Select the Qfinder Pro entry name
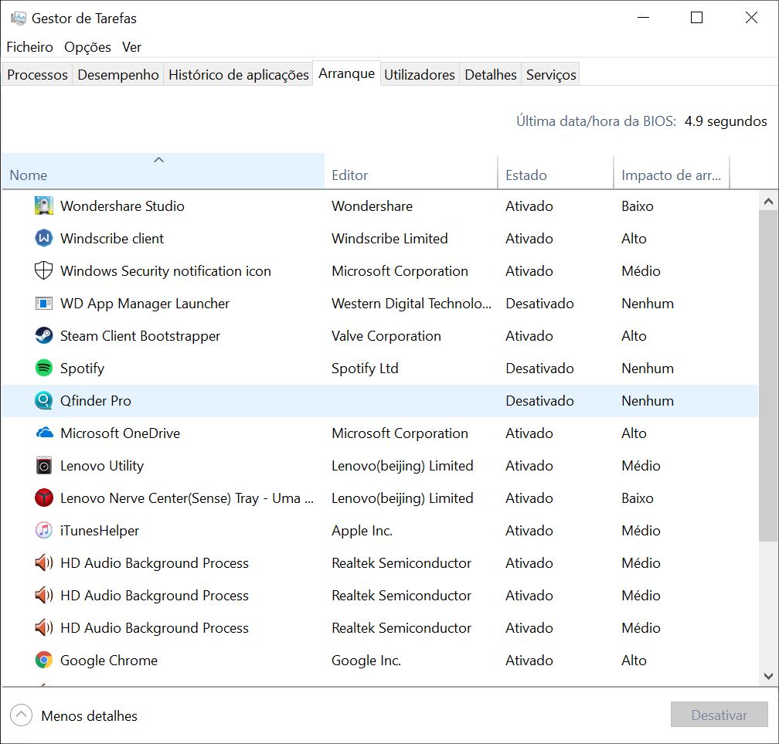The width and height of the screenshot is (779, 744). coord(95,401)
